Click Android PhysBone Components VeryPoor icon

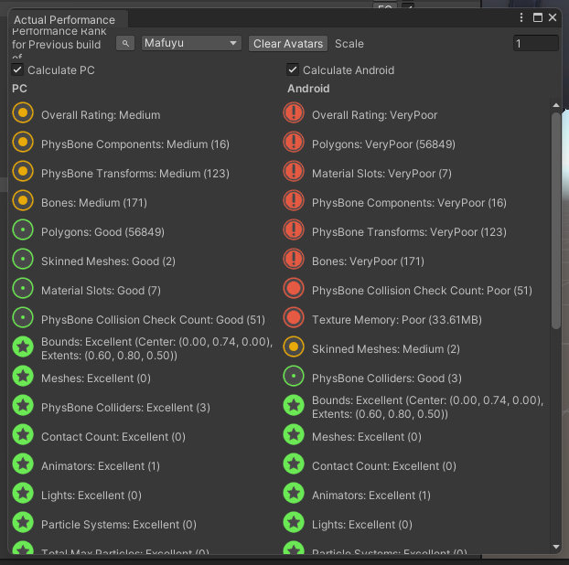tap(294, 200)
